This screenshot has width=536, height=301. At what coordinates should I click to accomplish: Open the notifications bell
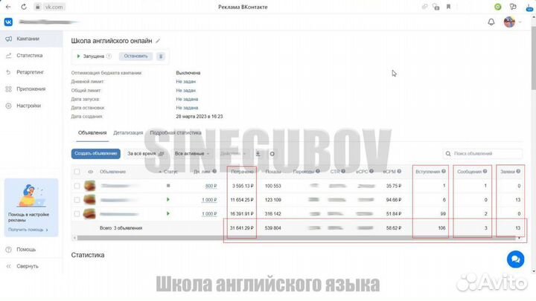(491, 22)
